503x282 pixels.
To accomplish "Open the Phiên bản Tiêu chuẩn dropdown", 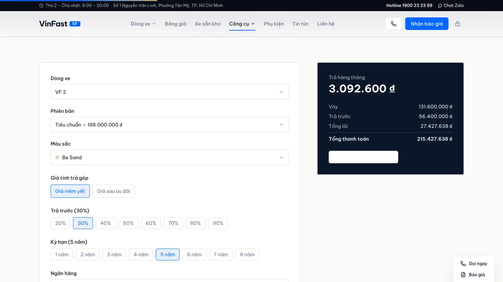I will pyautogui.click(x=170, y=125).
